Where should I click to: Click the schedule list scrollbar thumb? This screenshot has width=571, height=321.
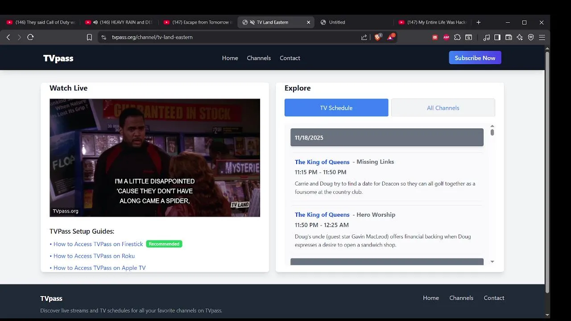click(x=492, y=132)
